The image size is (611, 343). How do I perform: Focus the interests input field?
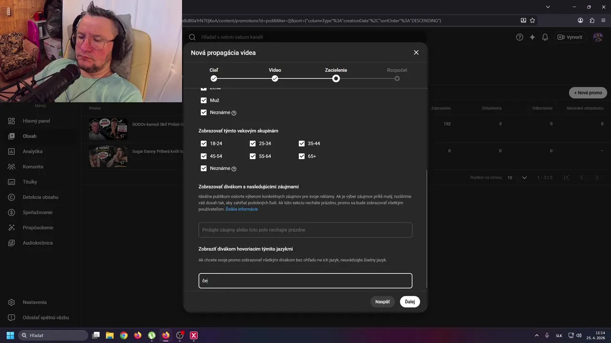coord(305,230)
